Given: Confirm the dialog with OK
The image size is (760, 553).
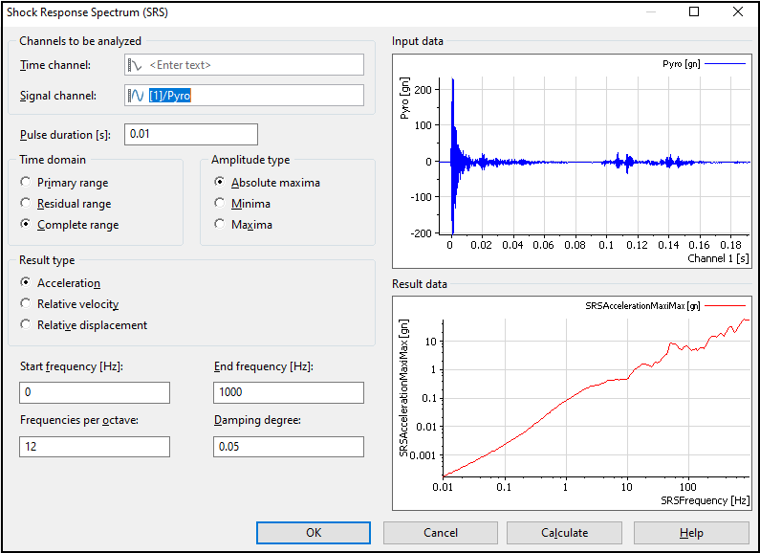Looking at the screenshot, I should click(x=314, y=533).
